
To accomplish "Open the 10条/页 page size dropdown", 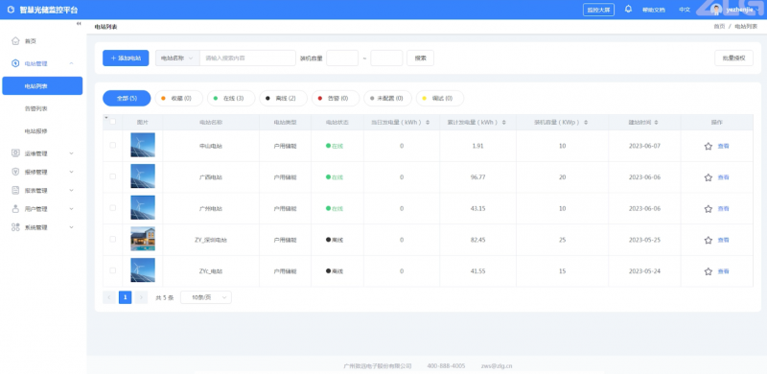I will (x=206, y=297).
